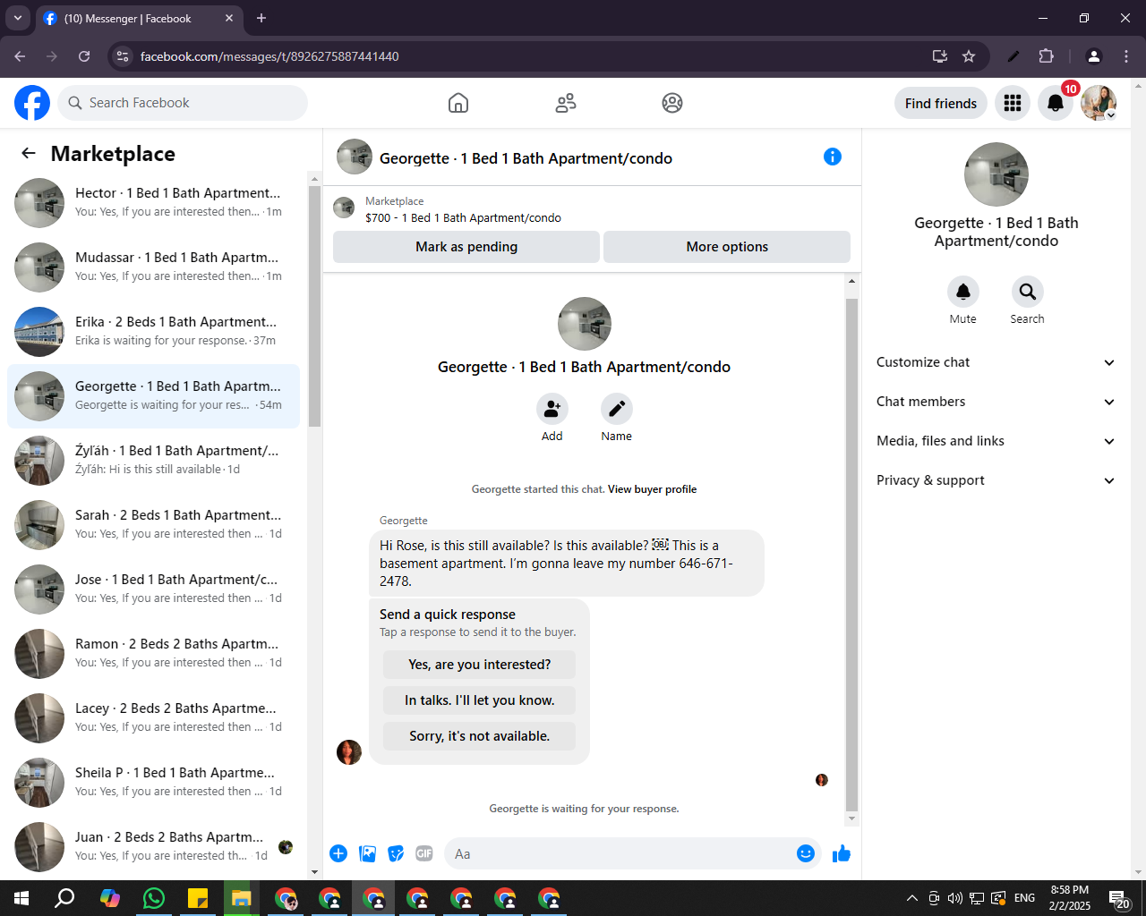Expand Privacy & support section

[996, 480]
